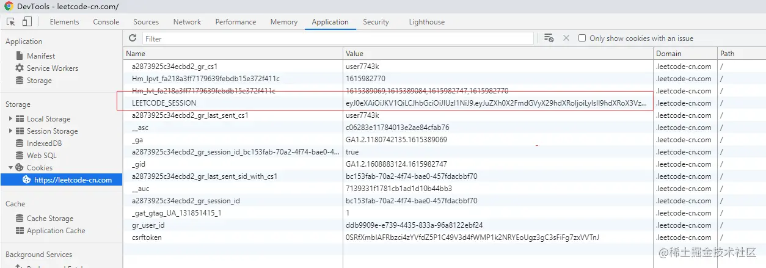
Task: Select a2873925c34ecbd2_gr_last_sent_sid_with_cs1 cookie name
Action: point(205,176)
